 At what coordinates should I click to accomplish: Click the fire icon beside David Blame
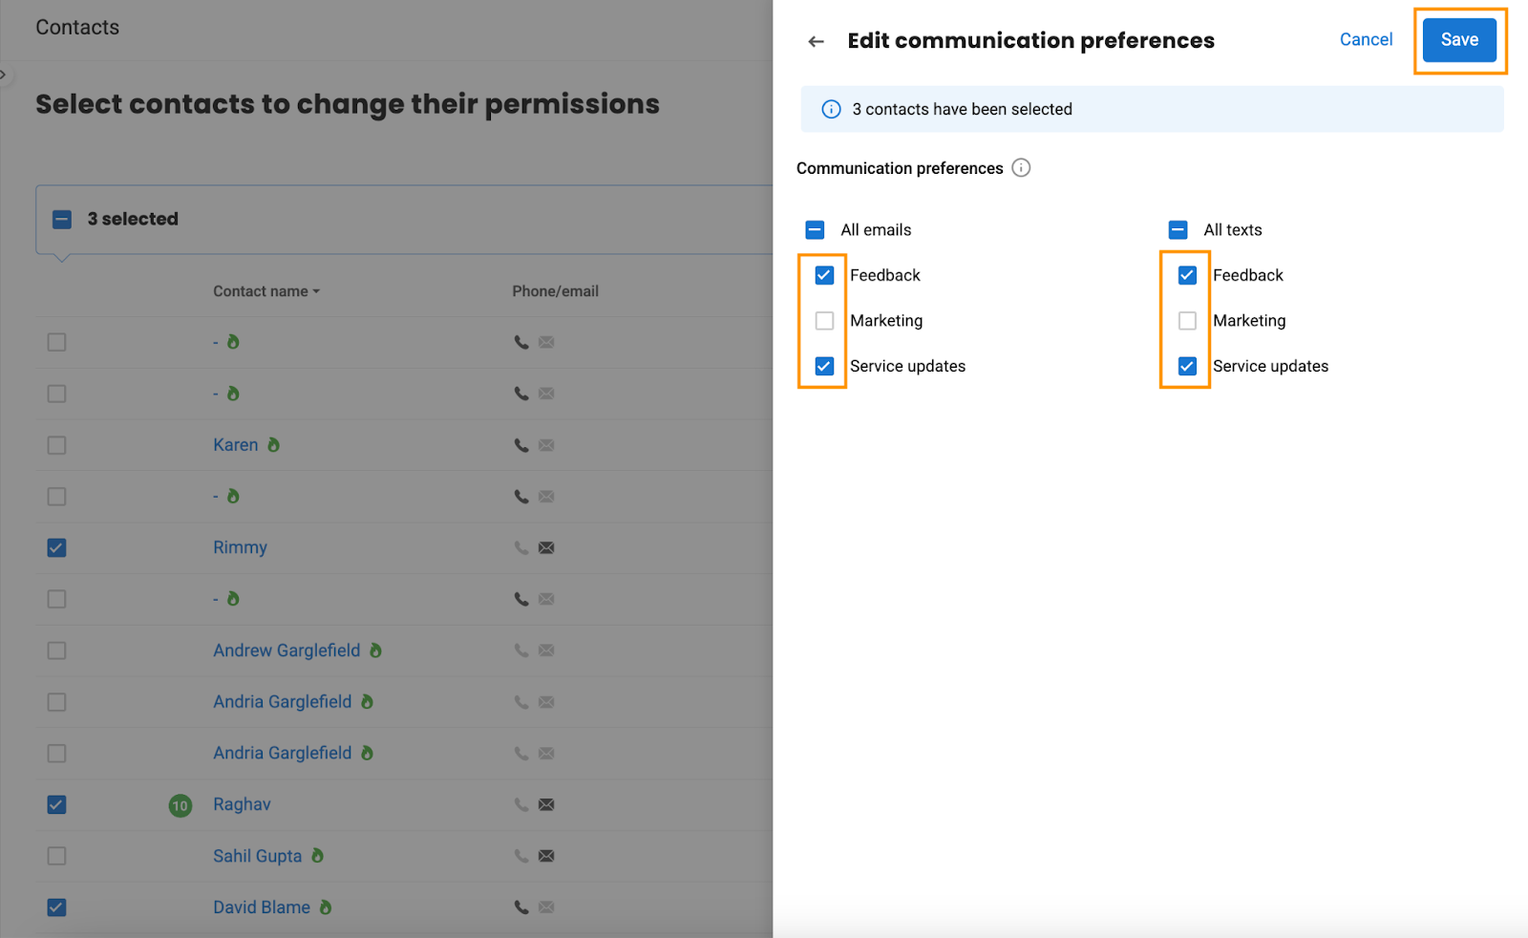tap(326, 906)
